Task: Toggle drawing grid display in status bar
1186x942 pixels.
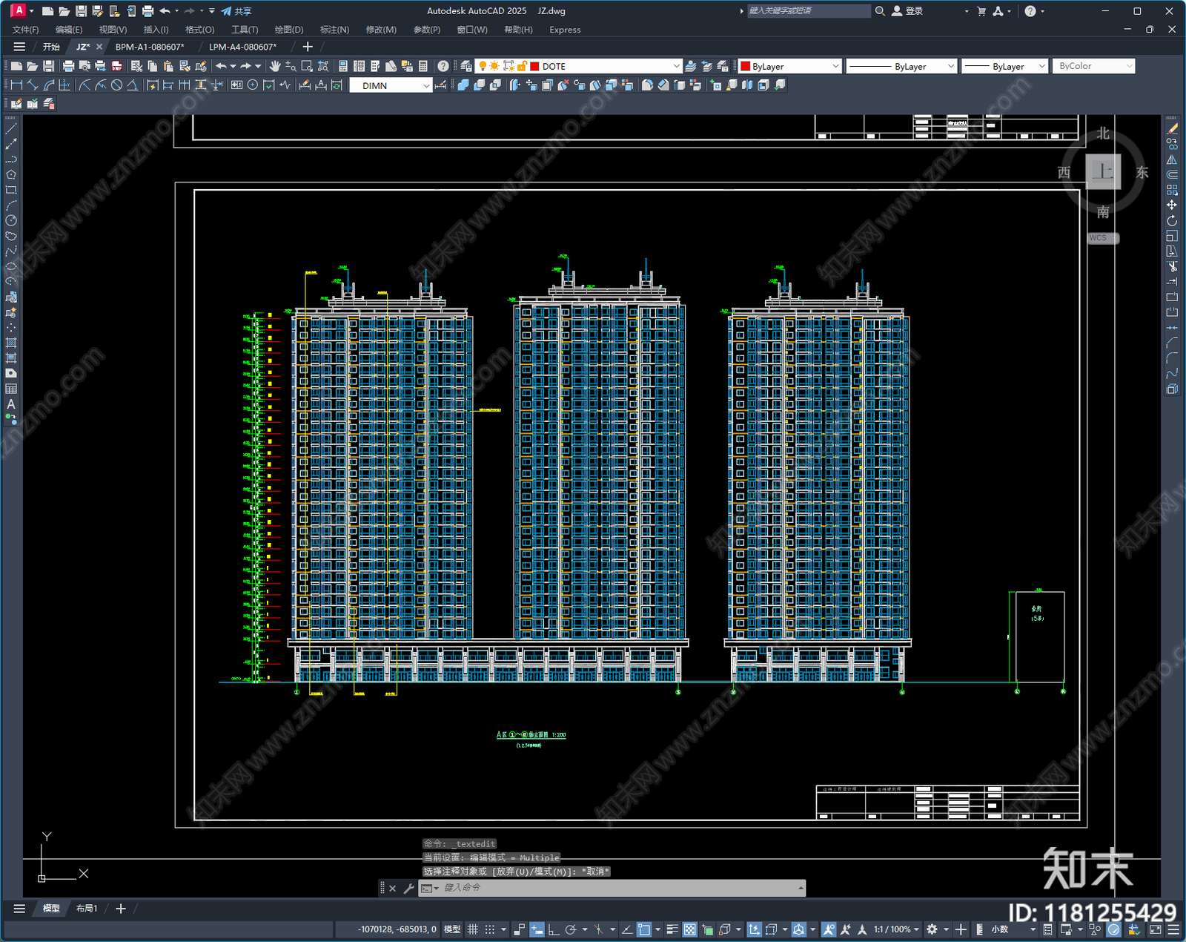Action: (472, 929)
